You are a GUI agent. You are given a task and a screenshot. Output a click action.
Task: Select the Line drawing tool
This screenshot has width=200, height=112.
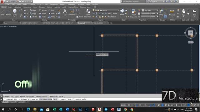point(3,12)
